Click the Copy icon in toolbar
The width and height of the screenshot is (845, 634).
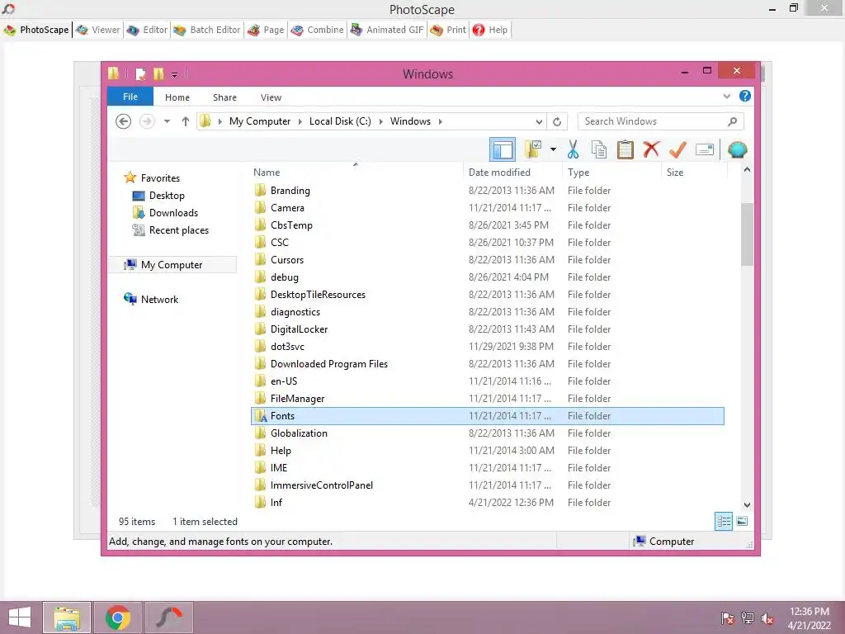599,149
